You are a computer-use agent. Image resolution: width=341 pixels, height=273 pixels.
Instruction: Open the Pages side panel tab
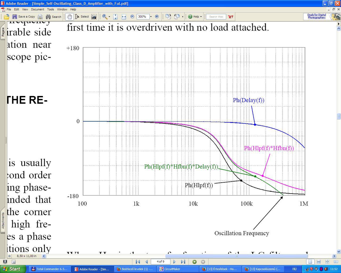[3, 33]
